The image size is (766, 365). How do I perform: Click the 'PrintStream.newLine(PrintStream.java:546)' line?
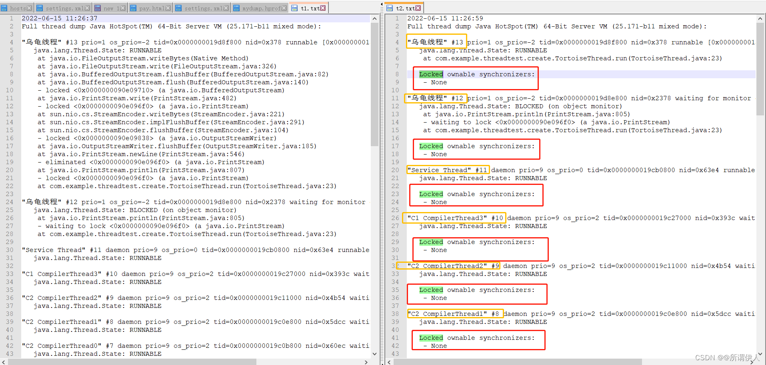tap(141, 154)
